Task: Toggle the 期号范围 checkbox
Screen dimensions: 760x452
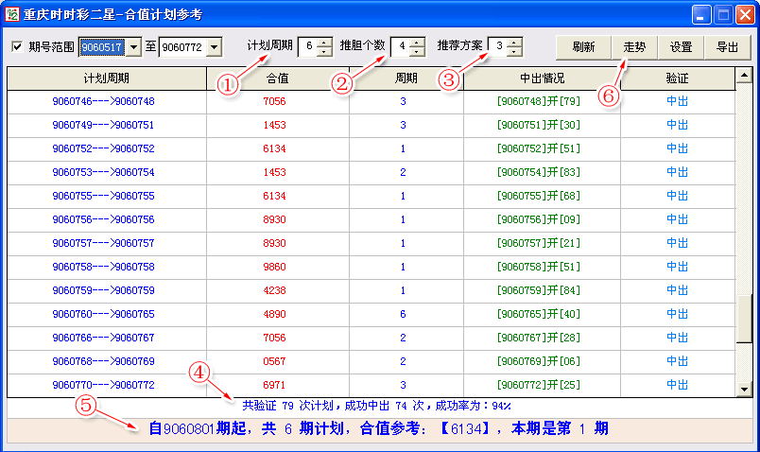Action: point(17,47)
